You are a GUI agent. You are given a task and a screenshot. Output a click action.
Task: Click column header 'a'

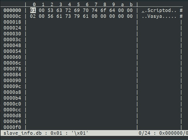coord(122,5)
